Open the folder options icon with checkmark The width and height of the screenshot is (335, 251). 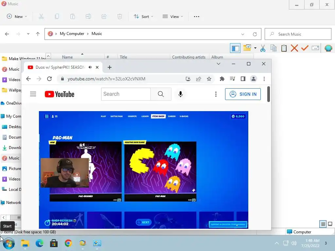point(247,48)
